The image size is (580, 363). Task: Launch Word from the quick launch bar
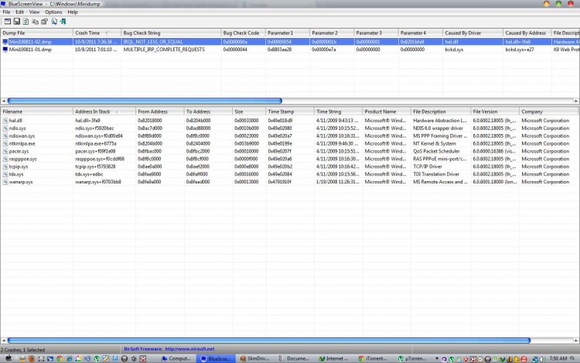coord(115,358)
